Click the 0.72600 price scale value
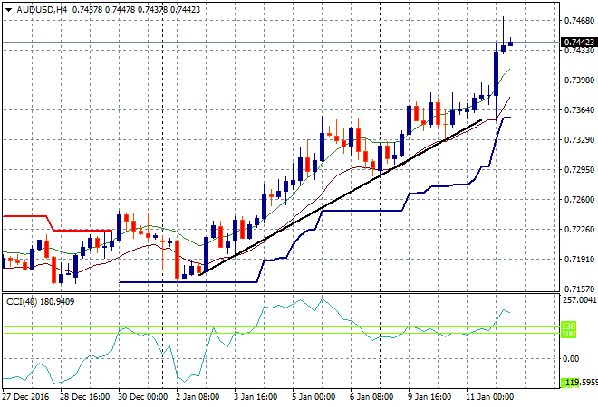 [579, 200]
